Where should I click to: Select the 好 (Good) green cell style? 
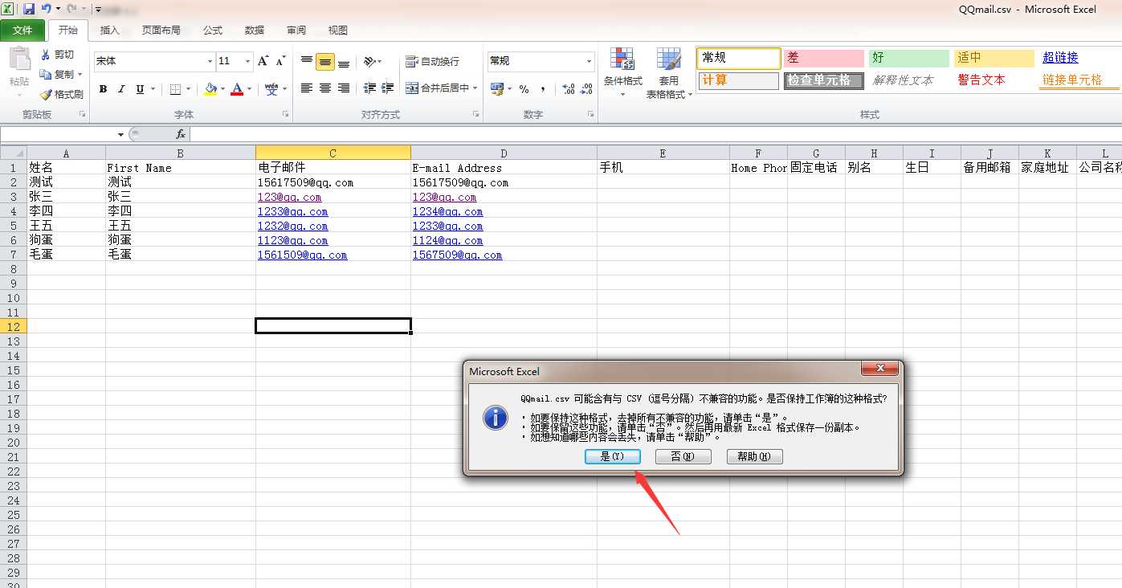click(x=908, y=58)
